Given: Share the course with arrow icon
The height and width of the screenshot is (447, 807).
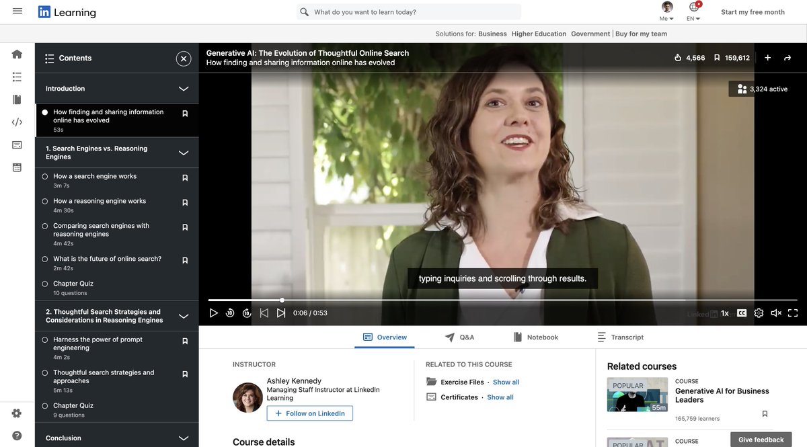Looking at the screenshot, I should tap(787, 58).
